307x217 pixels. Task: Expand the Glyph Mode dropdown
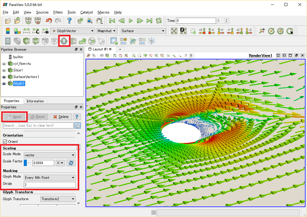pyautogui.click(x=50, y=178)
